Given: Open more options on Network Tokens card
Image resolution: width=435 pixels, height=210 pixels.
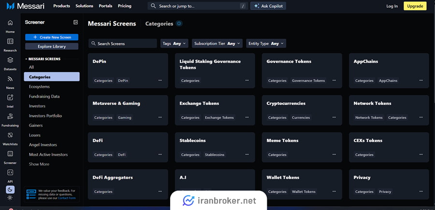Looking at the screenshot, I should pyautogui.click(x=421, y=117).
